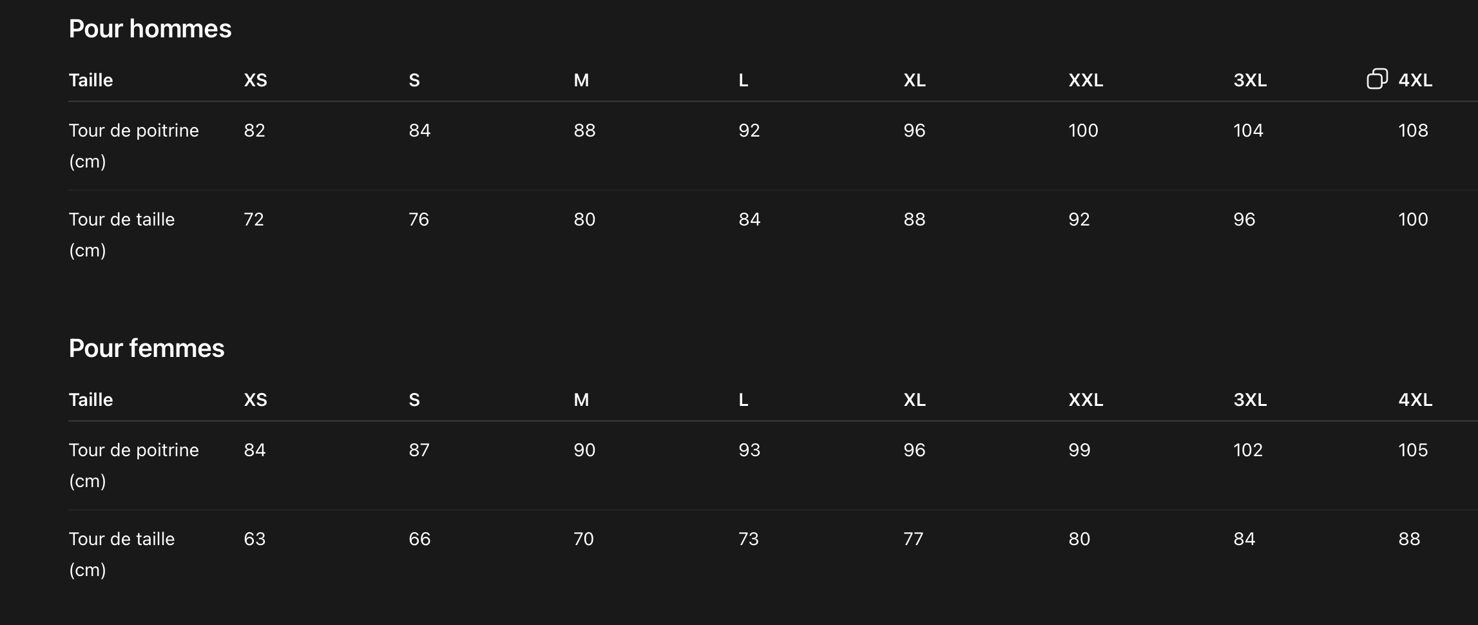The width and height of the screenshot is (1478, 625).
Task: Click the 105 value in women's chest row
Action: [1413, 450]
